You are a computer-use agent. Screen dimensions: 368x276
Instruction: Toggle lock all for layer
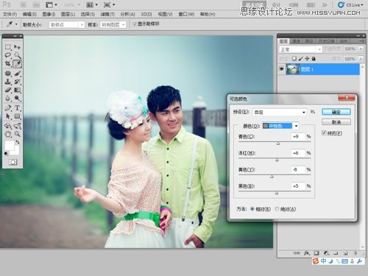(314, 59)
